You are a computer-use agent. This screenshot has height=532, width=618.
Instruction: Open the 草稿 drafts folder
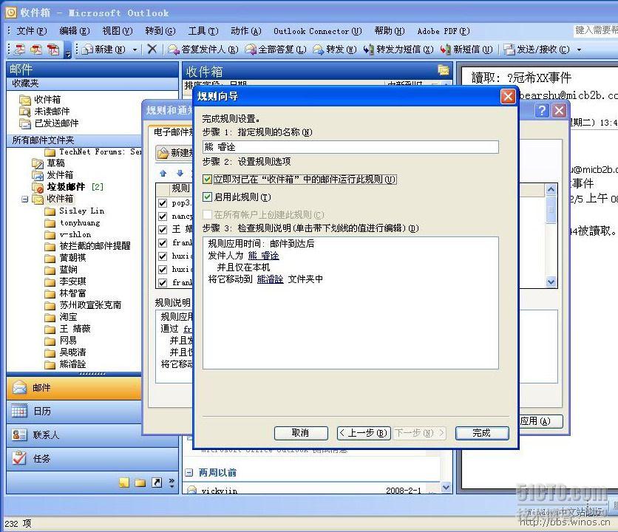[49, 163]
